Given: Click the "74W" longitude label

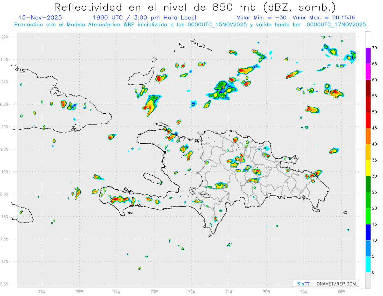Looking at the screenshot, I should click(x=116, y=292).
